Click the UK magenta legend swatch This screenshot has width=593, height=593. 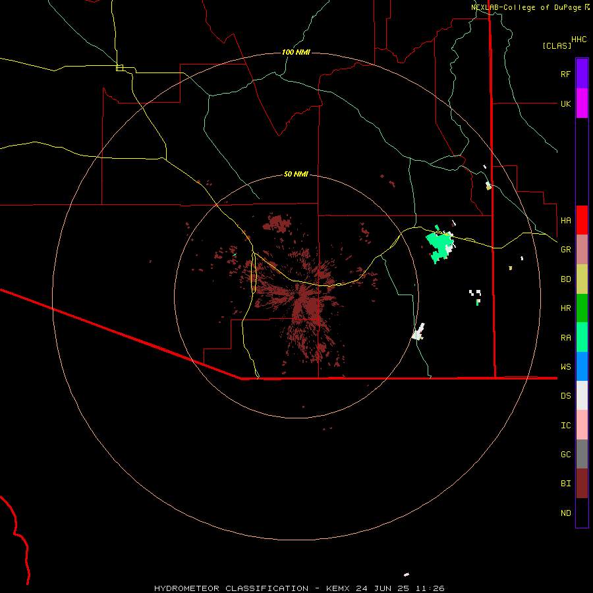pyautogui.click(x=582, y=103)
